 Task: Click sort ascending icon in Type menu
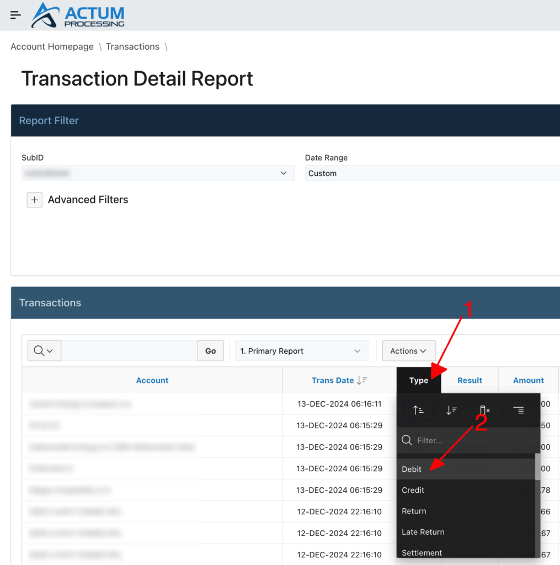tap(418, 410)
